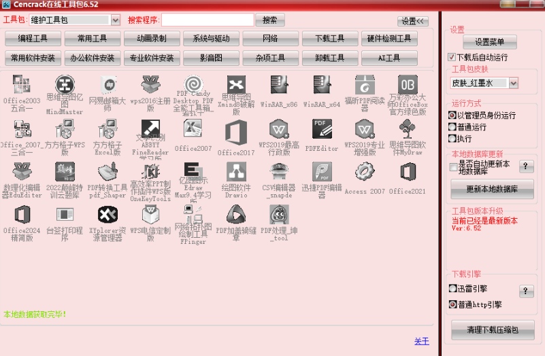The height and width of the screenshot is (356, 545).
Task: Select 普通http引擎 download engine
Action: 452,304
